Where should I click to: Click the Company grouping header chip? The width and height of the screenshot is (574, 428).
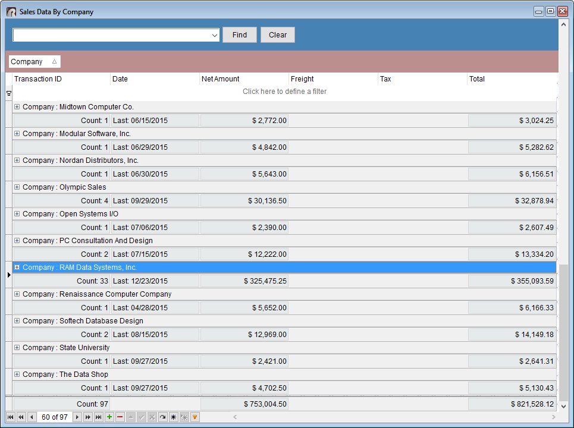coord(34,62)
